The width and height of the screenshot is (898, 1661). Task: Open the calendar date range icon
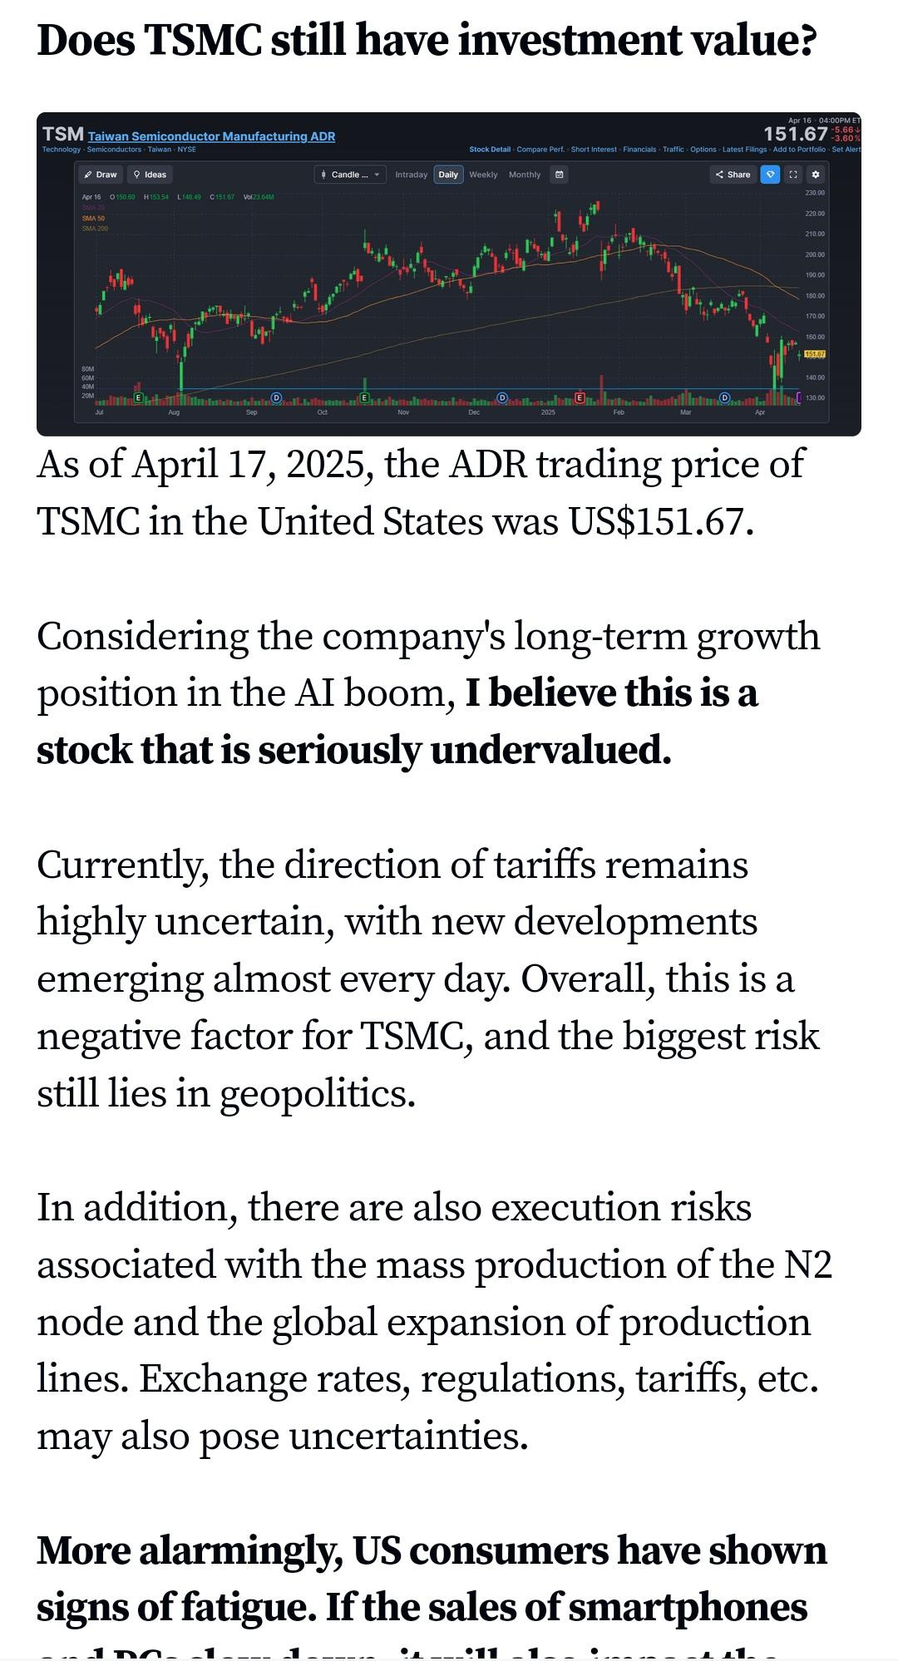(x=560, y=175)
